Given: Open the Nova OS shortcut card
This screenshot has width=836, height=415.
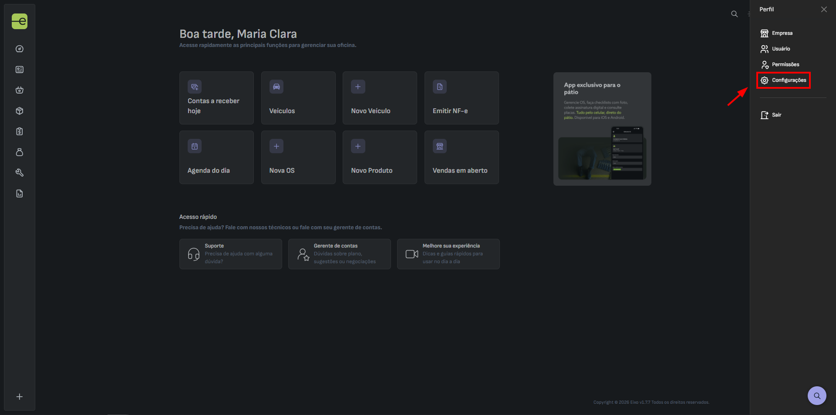Looking at the screenshot, I should click(298, 157).
